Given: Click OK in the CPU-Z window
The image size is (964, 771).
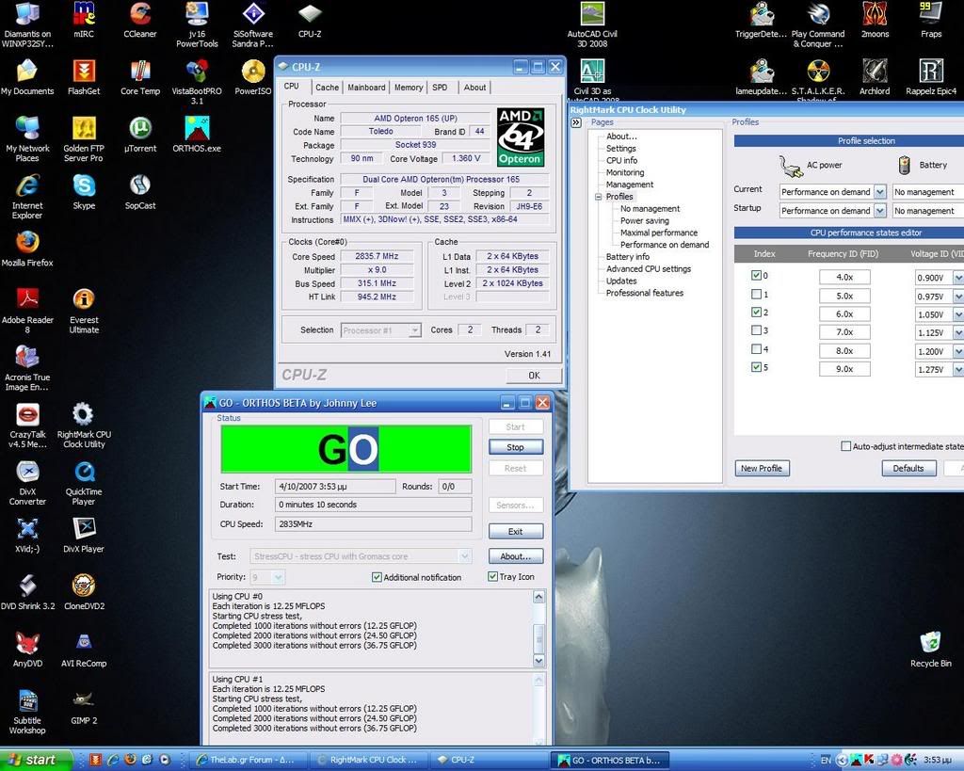Looking at the screenshot, I should click(x=534, y=375).
